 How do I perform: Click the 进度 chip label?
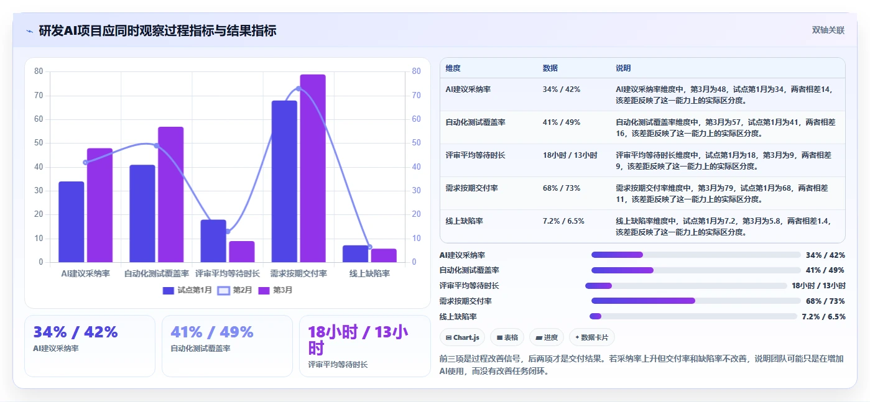(550, 337)
